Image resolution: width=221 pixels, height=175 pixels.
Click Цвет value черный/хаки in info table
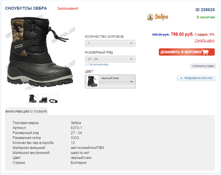81,158
